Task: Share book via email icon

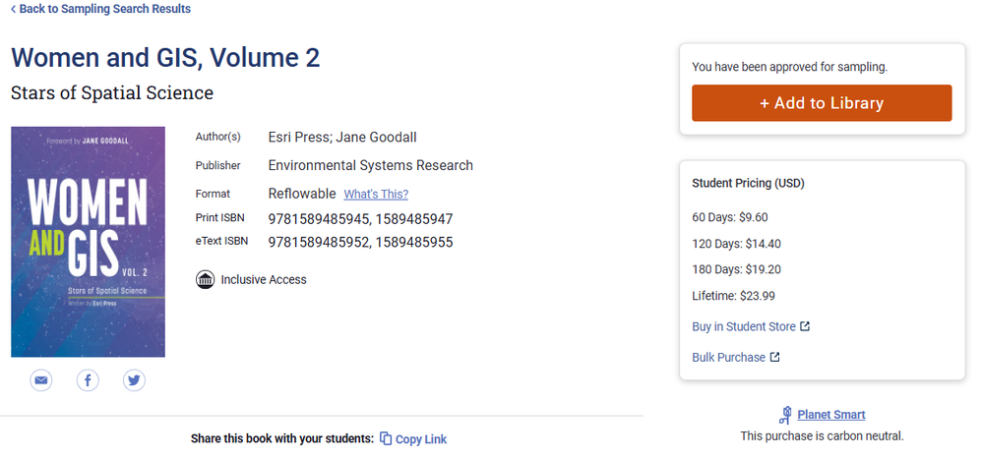Action: tap(41, 379)
